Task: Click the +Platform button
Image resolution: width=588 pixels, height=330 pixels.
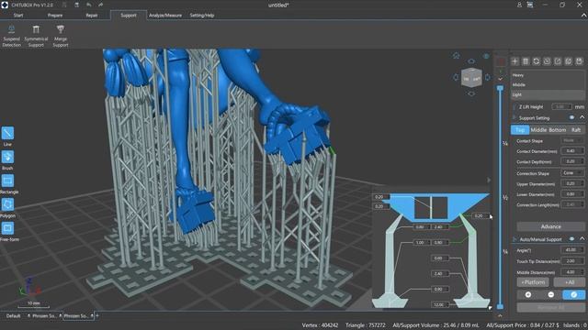Action: point(533,282)
